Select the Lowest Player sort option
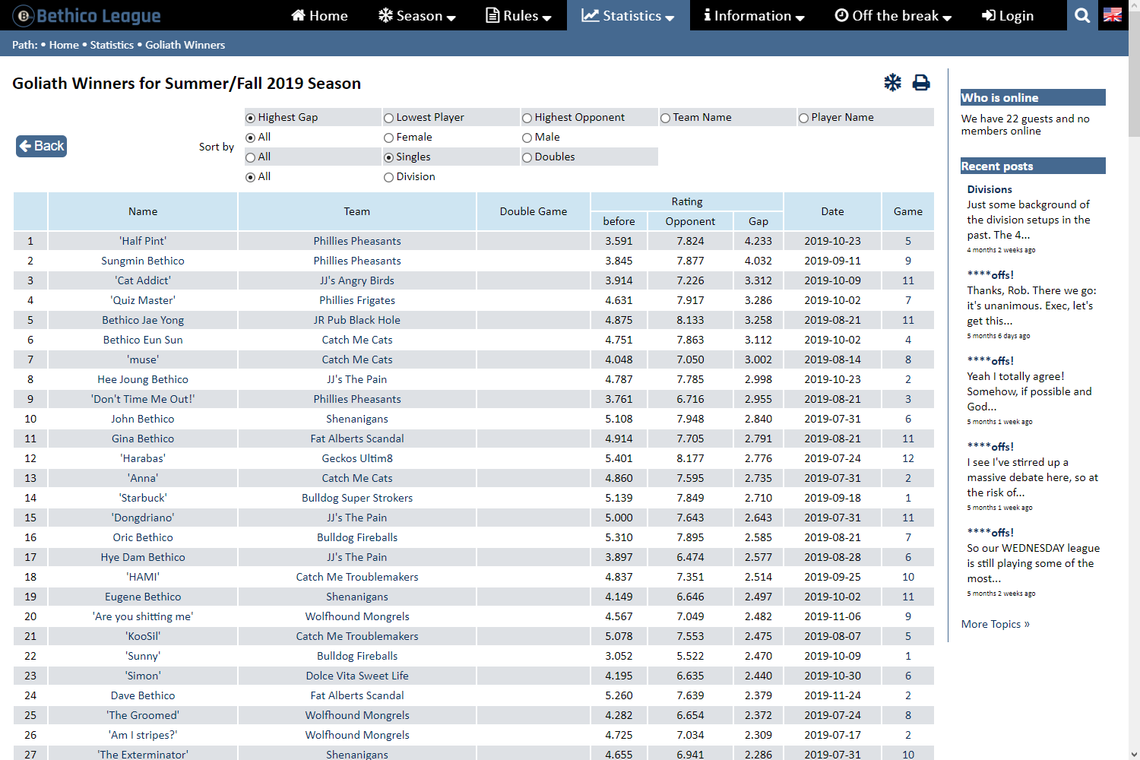 pos(389,118)
